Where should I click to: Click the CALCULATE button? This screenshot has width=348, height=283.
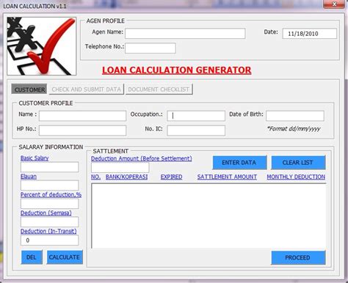[x=65, y=257]
